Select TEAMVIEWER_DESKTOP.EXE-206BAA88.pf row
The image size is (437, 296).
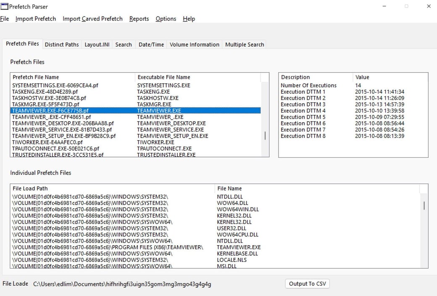pos(135,123)
